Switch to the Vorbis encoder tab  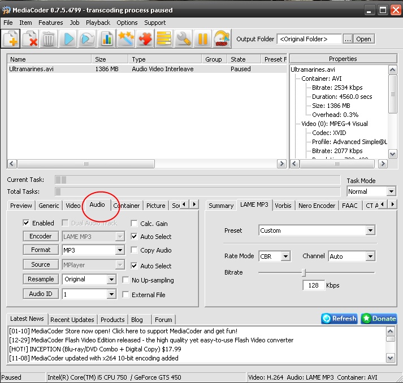[x=283, y=206]
